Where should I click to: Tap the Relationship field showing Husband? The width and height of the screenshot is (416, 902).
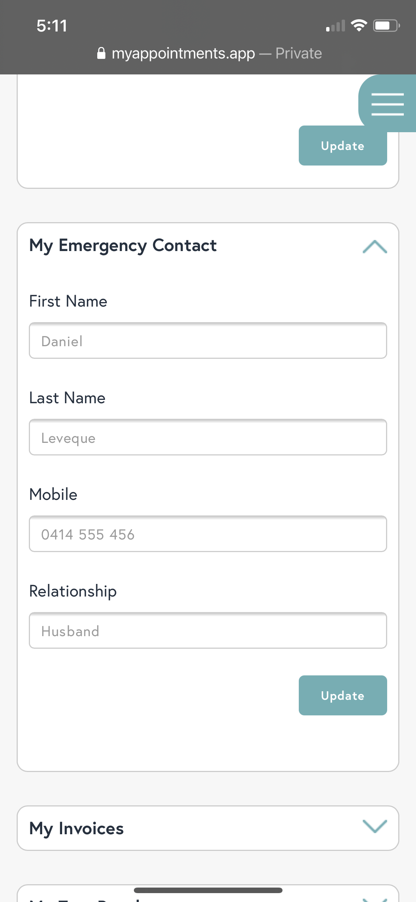click(208, 631)
